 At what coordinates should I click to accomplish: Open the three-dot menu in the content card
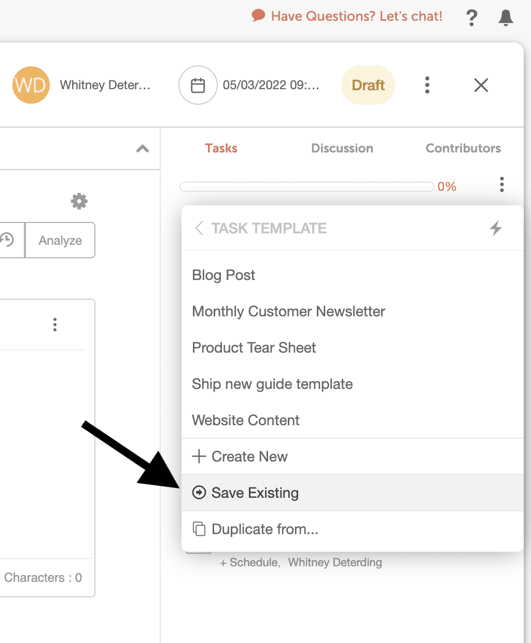[x=55, y=325]
